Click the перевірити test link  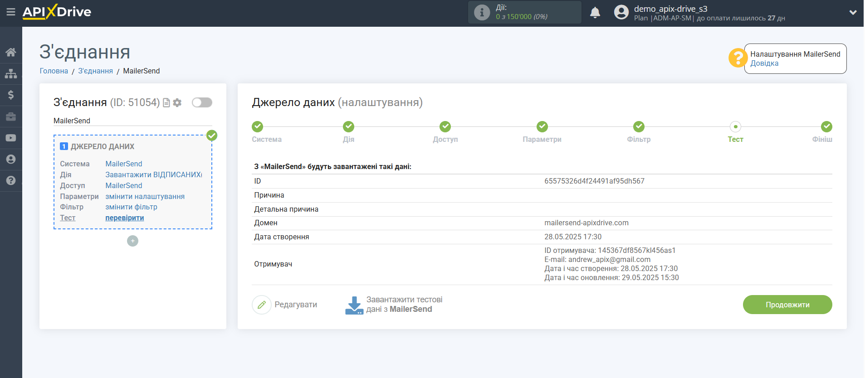pyautogui.click(x=125, y=218)
